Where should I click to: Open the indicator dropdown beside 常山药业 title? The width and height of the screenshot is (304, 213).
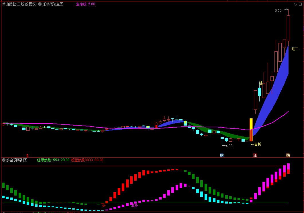tap(40, 4)
